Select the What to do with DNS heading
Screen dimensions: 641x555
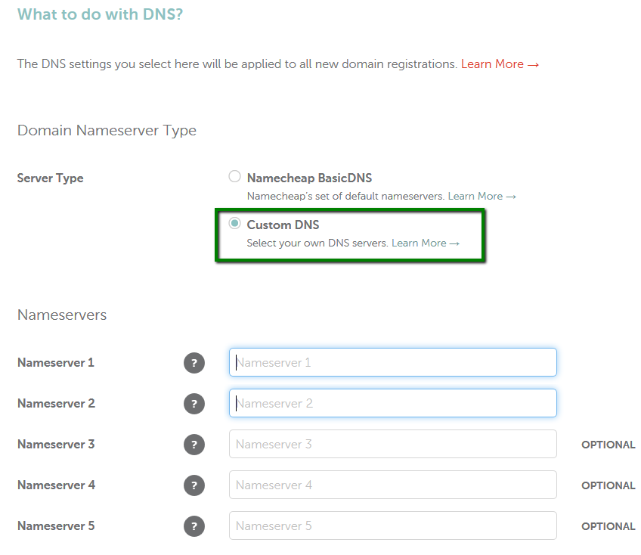point(100,14)
